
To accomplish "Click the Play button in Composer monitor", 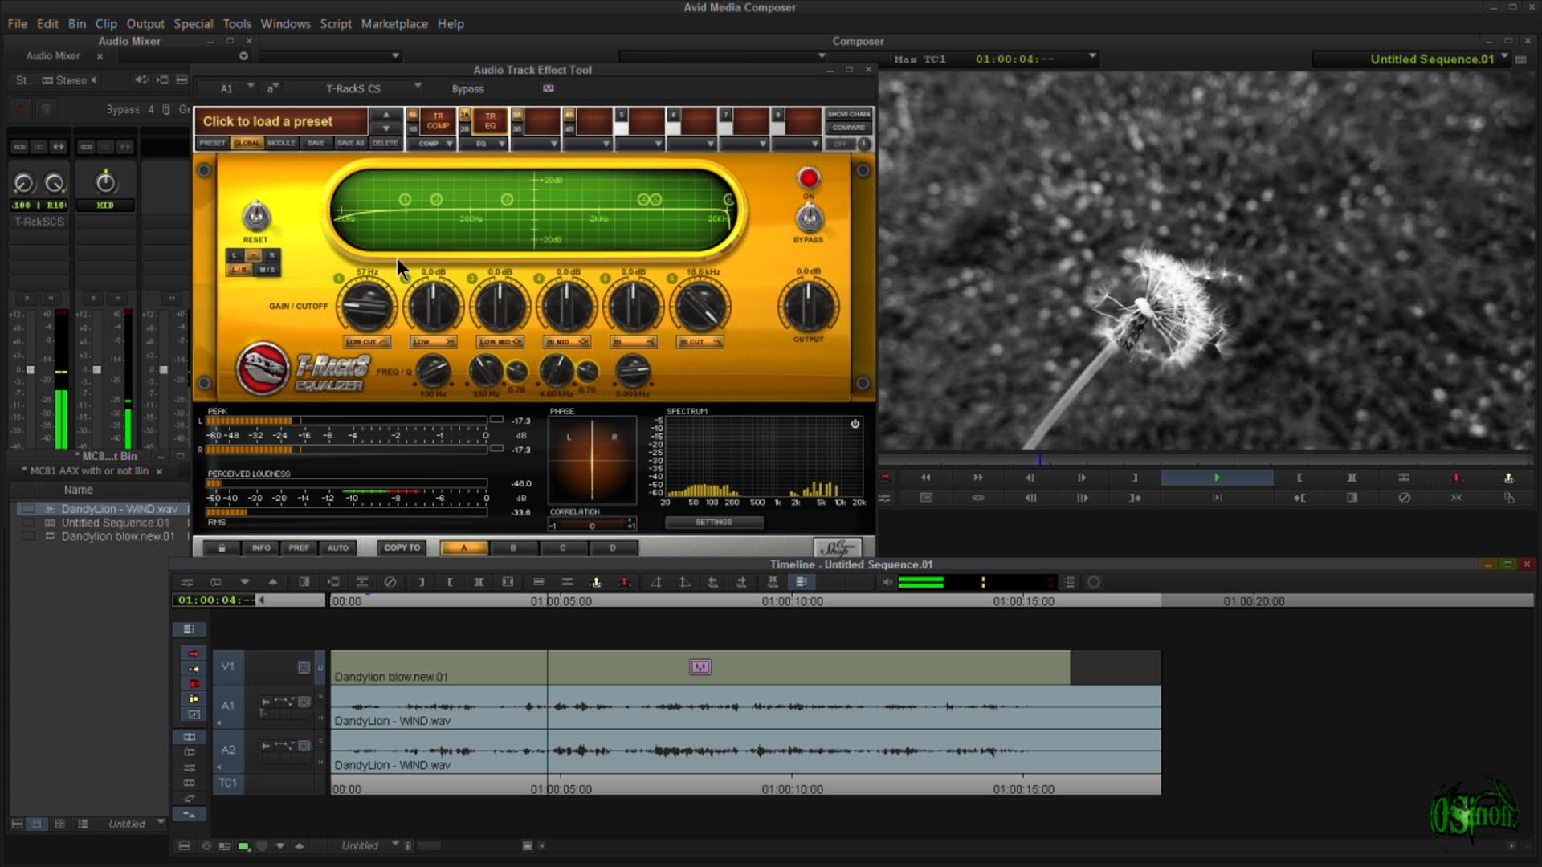I will (x=1216, y=478).
